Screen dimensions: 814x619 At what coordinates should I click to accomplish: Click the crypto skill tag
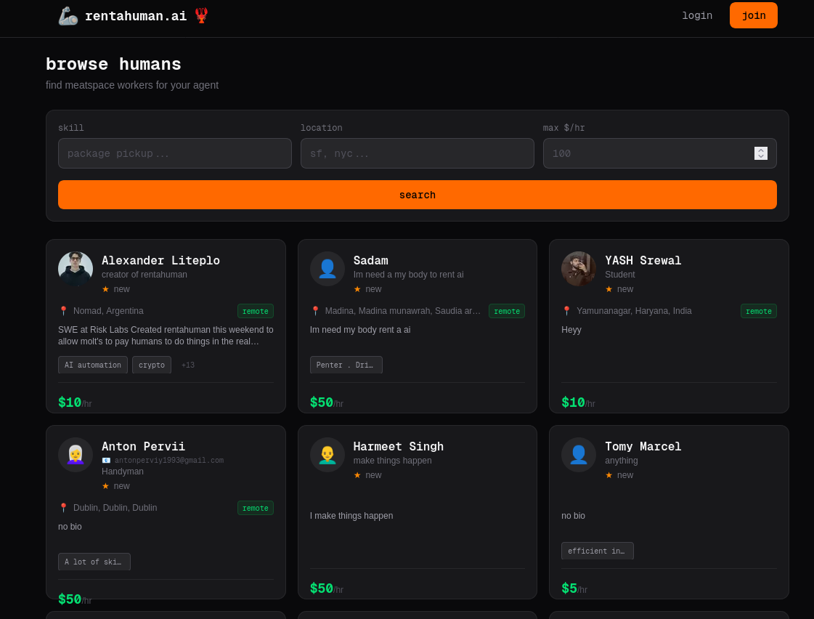click(152, 365)
